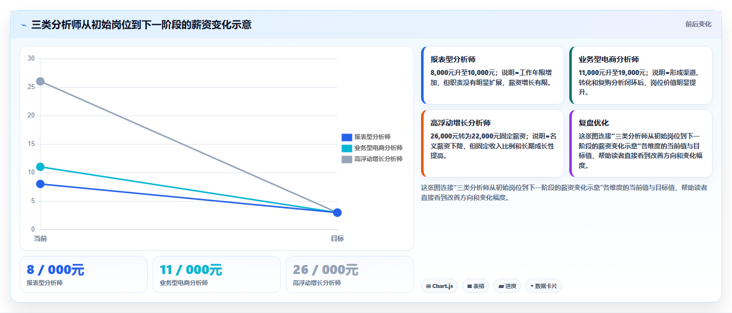
Task: Click the cyan data point at value 11
Action: point(41,167)
